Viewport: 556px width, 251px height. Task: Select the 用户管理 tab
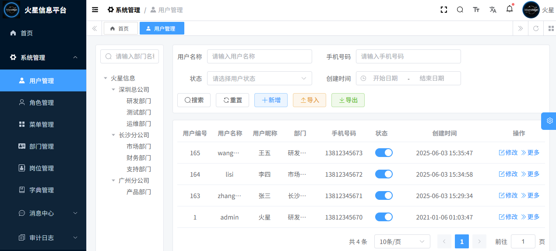(162, 28)
